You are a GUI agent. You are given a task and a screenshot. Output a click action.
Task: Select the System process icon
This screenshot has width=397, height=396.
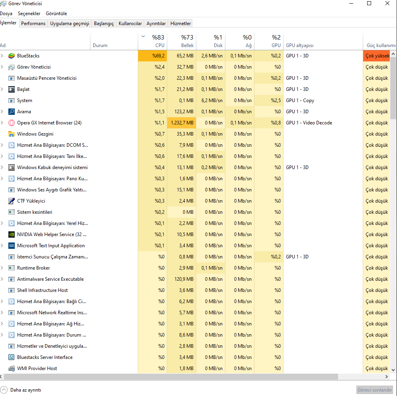[x=12, y=100]
